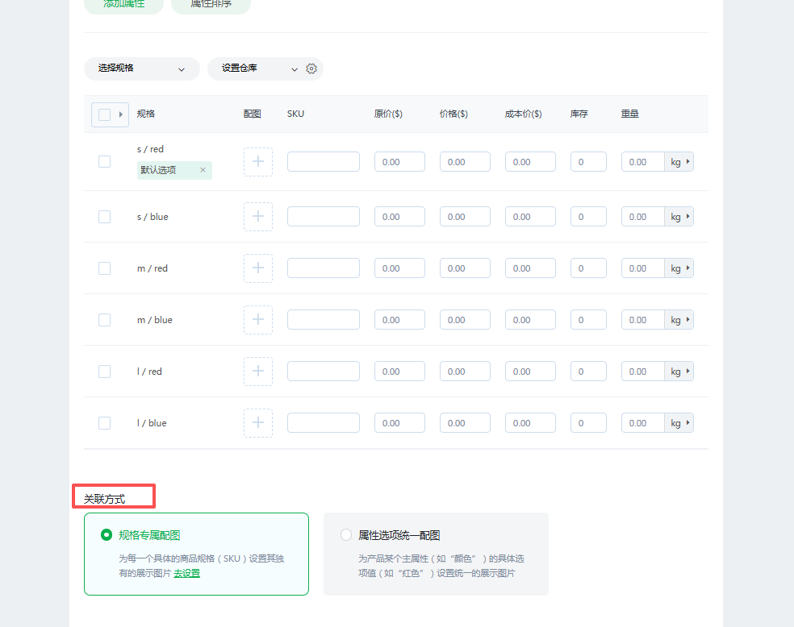Tick the checkbox for s / red row

click(x=104, y=162)
